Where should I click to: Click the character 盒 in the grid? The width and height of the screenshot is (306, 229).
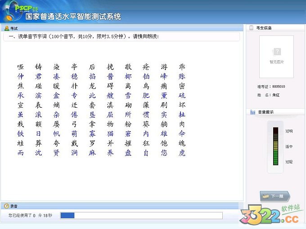(56, 95)
